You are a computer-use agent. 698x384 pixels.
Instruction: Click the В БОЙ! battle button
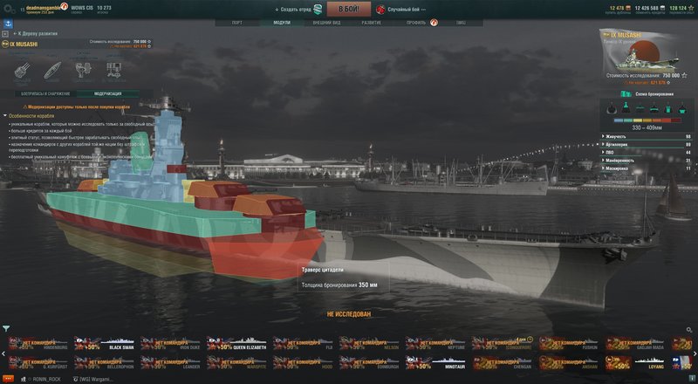(348, 9)
